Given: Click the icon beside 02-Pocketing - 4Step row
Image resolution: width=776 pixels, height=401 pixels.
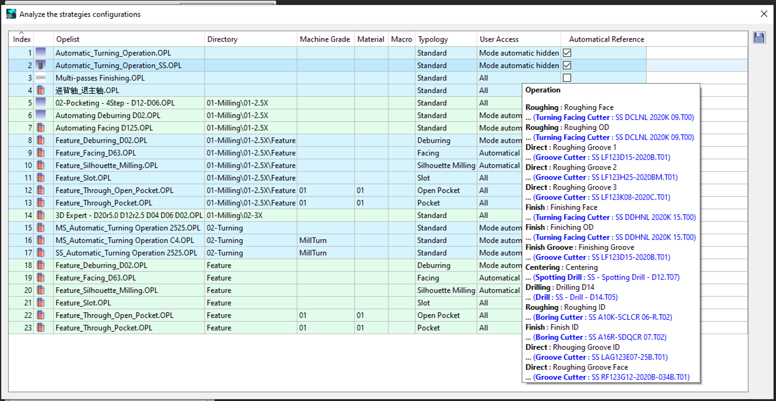Looking at the screenshot, I should (41, 103).
